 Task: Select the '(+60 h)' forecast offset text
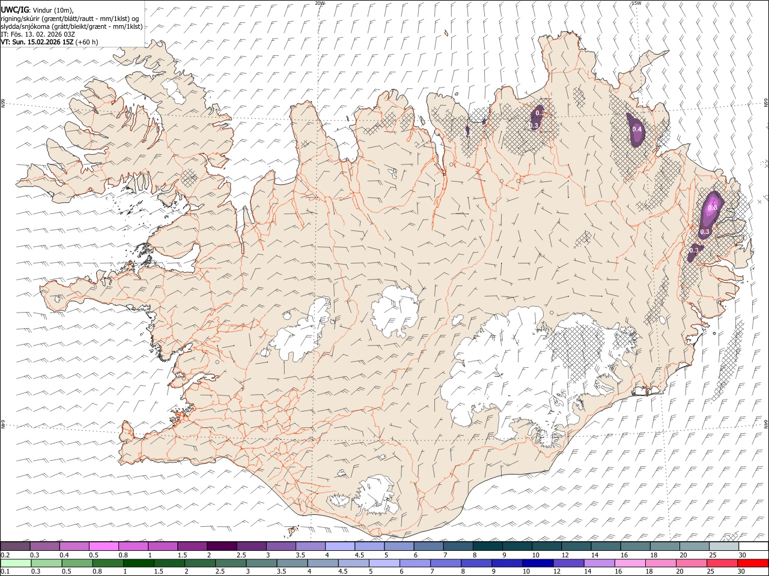point(87,42)
